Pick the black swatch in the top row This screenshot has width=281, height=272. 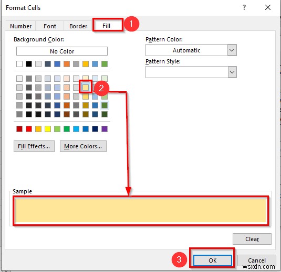pyautogui.click(x=29, y=64)
